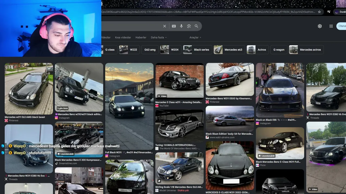The width and height of the screenshot is (346, 194).
Task: Click the Instagram icon under Full Black W211
Action: (x=107, y=156)
